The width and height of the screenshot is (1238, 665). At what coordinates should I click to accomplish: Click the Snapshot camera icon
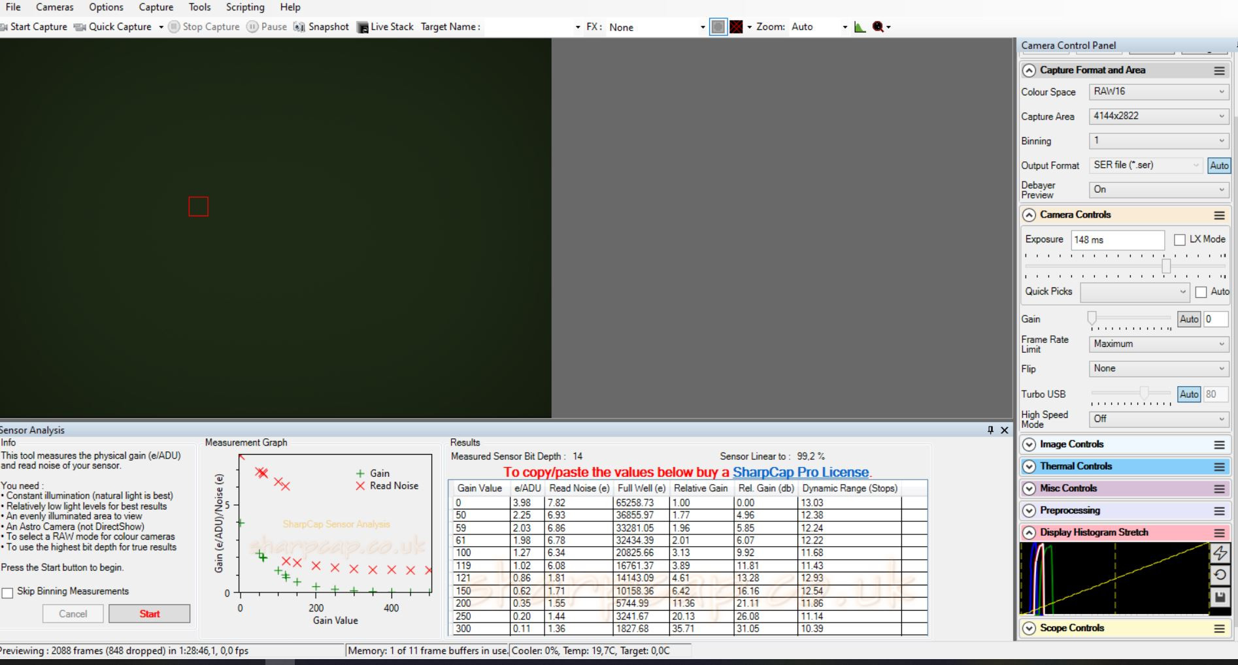[x=299, y=27]
